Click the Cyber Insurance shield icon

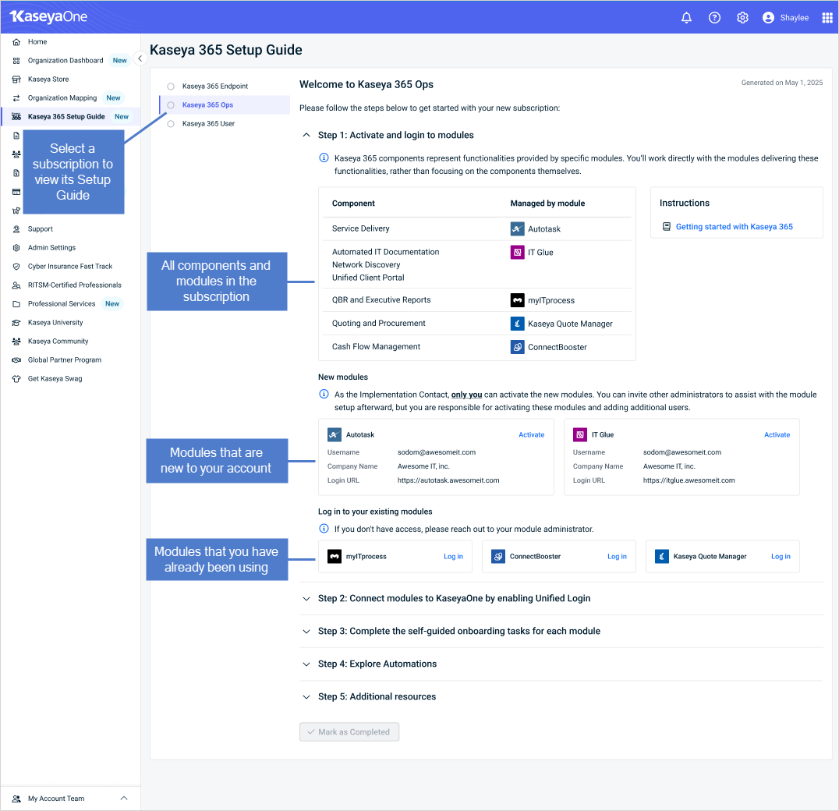pos(16,267)
